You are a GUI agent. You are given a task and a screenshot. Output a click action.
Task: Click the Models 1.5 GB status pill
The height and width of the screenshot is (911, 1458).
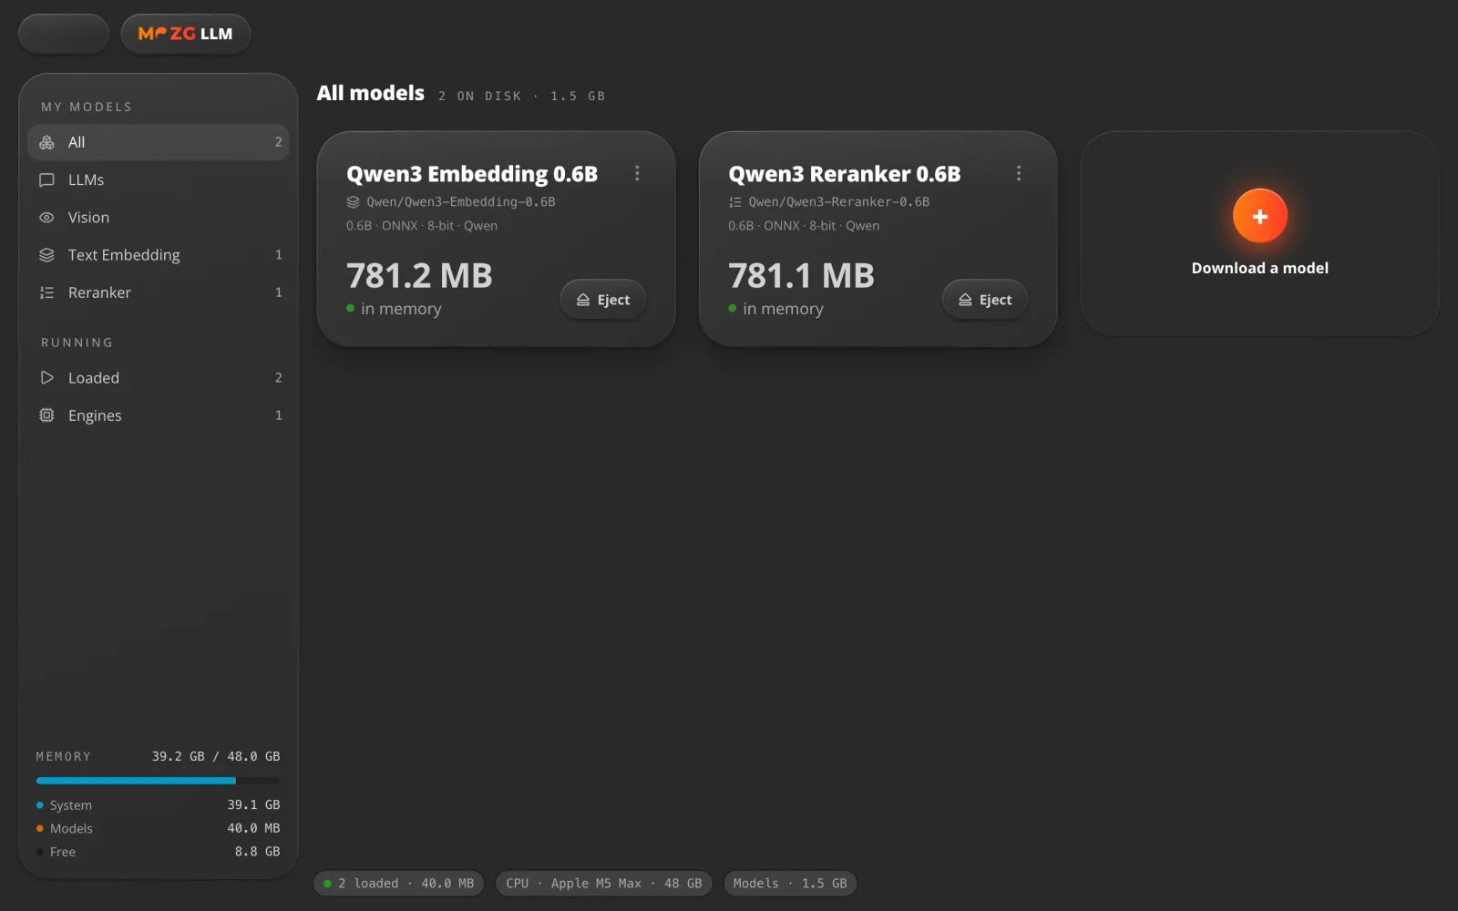(x=790, y=884)
